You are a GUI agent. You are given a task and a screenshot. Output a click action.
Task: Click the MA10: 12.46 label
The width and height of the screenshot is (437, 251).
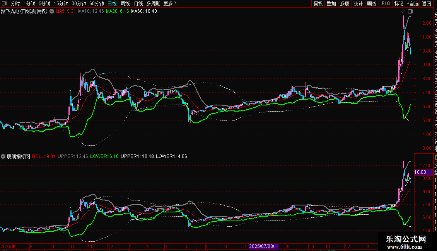tap(91, 11)
